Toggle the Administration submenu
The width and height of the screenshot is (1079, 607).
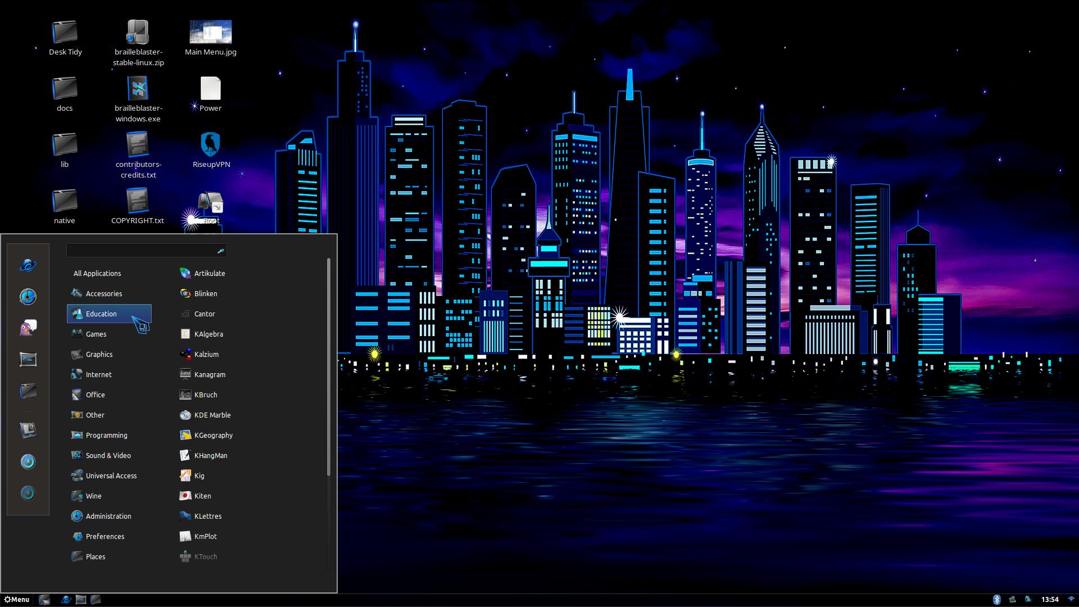click(x=108, y=516)
